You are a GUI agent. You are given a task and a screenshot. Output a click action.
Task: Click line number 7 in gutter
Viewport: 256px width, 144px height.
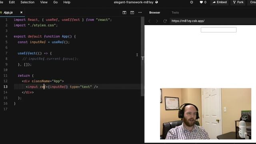tap(6, 53)
